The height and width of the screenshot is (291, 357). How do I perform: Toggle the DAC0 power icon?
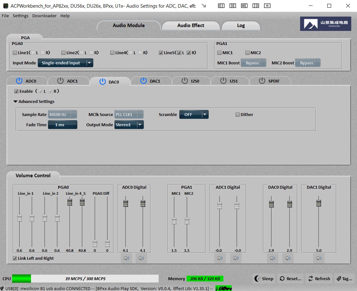(103, 82)
